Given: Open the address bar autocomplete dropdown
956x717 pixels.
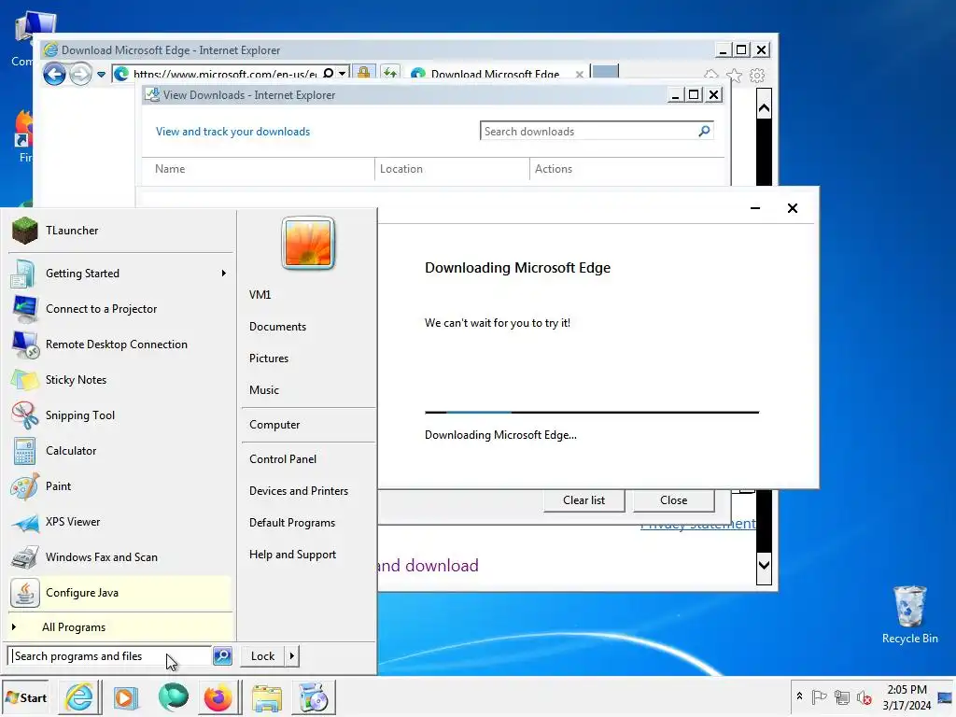Looking at the screenshot, I should click(x=343, y=74).
